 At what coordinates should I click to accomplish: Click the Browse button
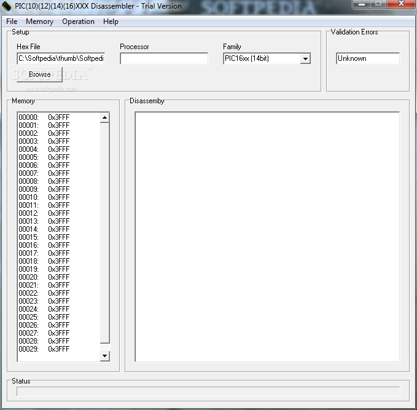click(x=39, y=74)
